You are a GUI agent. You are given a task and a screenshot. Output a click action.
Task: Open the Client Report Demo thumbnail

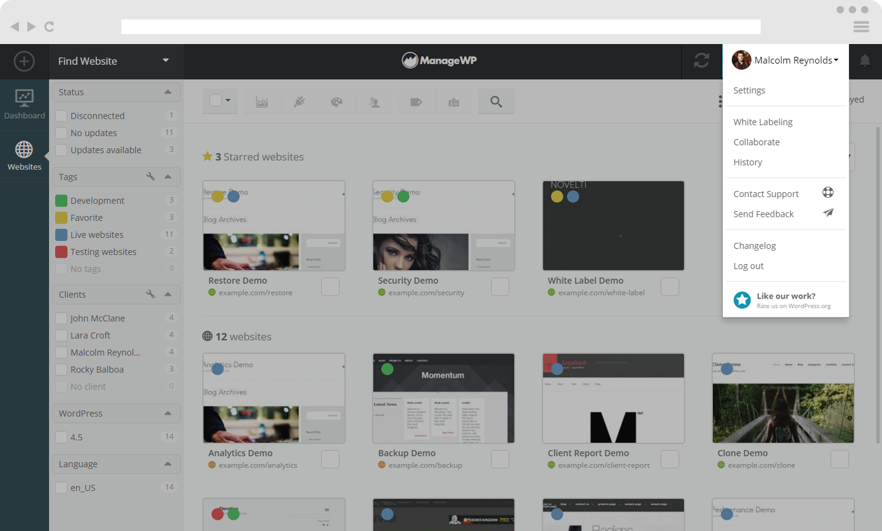[613, 398]
